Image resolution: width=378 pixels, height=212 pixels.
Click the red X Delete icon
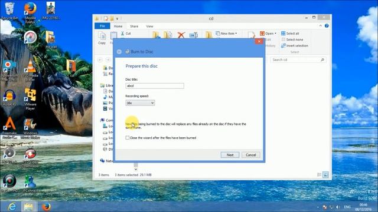pos(181,35)
